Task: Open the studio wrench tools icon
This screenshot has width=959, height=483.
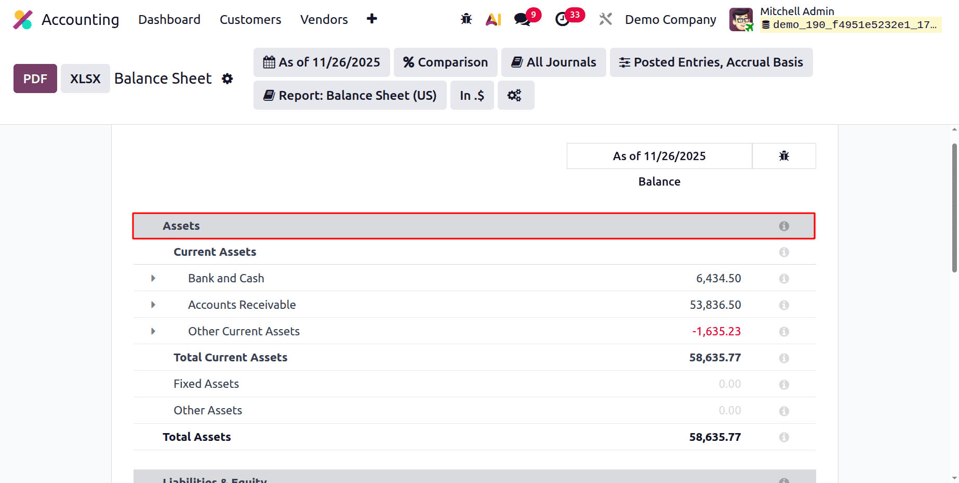Action: coord(605,19)
